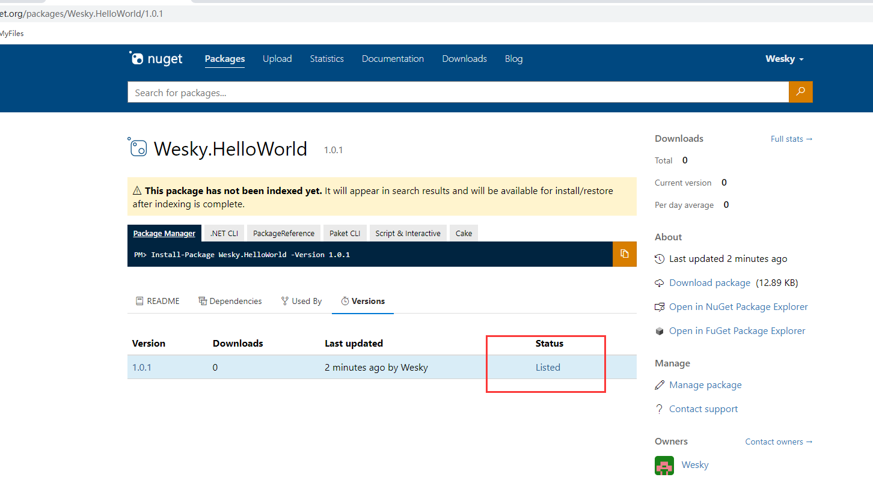Open the Statistics page
The image size is (873, 495).
coord(327,59)
